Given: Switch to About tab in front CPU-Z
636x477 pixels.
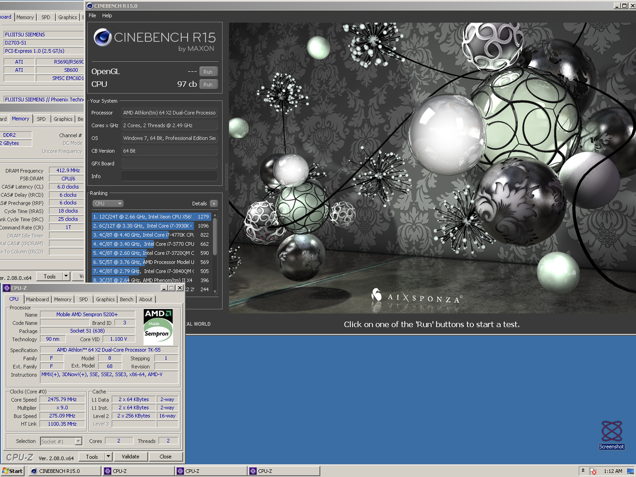Looking at the screenshot, I should pos(146,299).
